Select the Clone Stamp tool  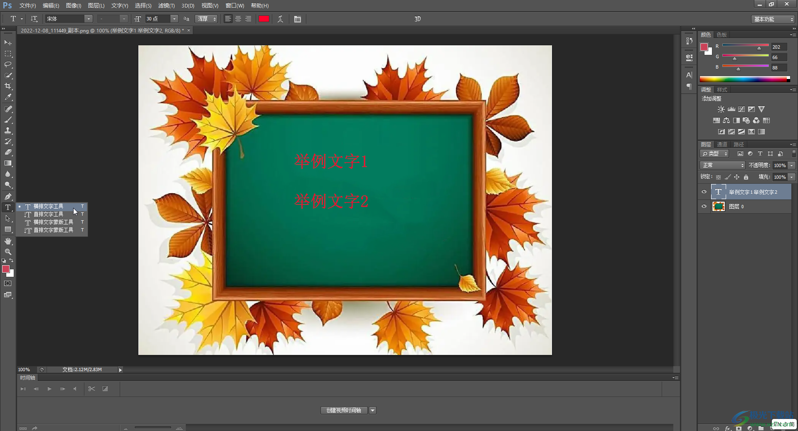[x=8, y=131]
